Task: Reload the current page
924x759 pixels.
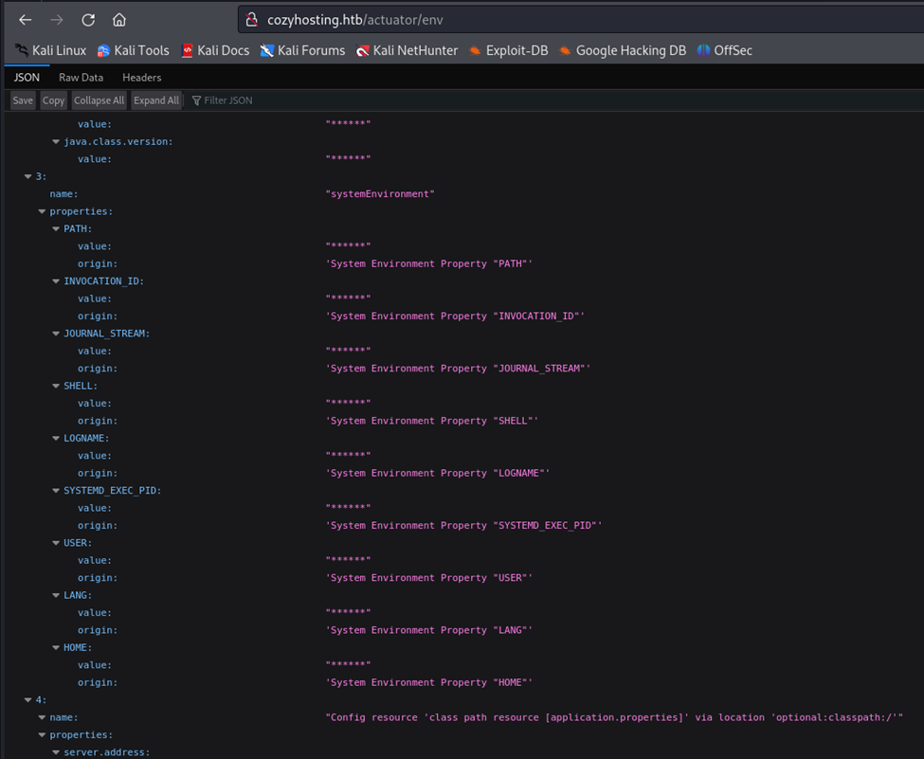Action: coord(88,20)
